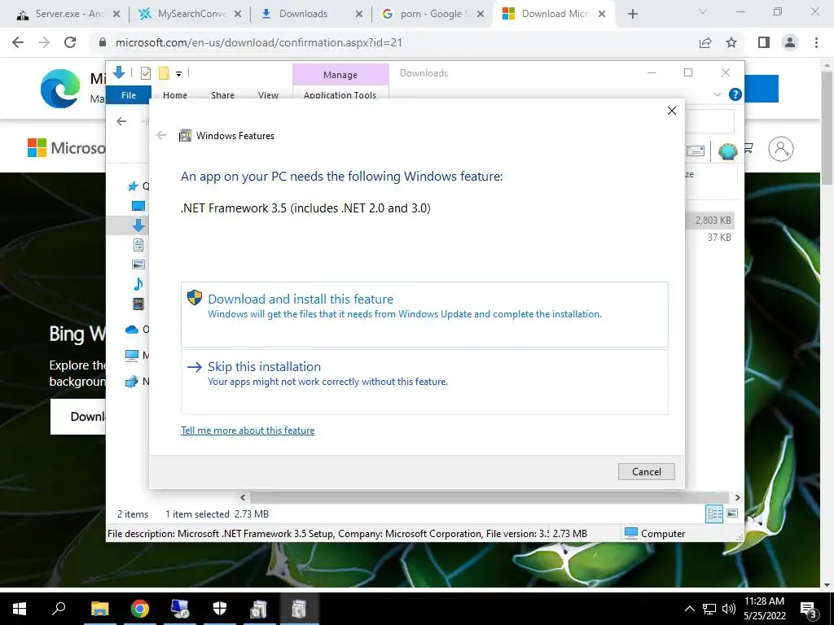
Task: Select Desktop icon in navigation pane
Action: pos(138,206)
